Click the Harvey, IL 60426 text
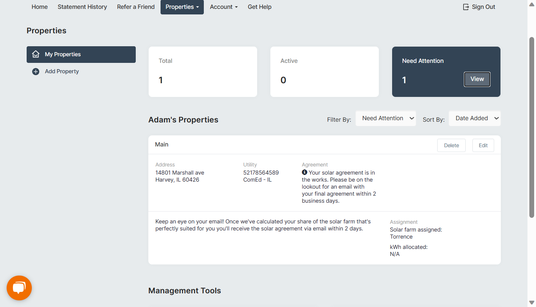The width and height of the screenshot is (536, 307). point(177,180)
